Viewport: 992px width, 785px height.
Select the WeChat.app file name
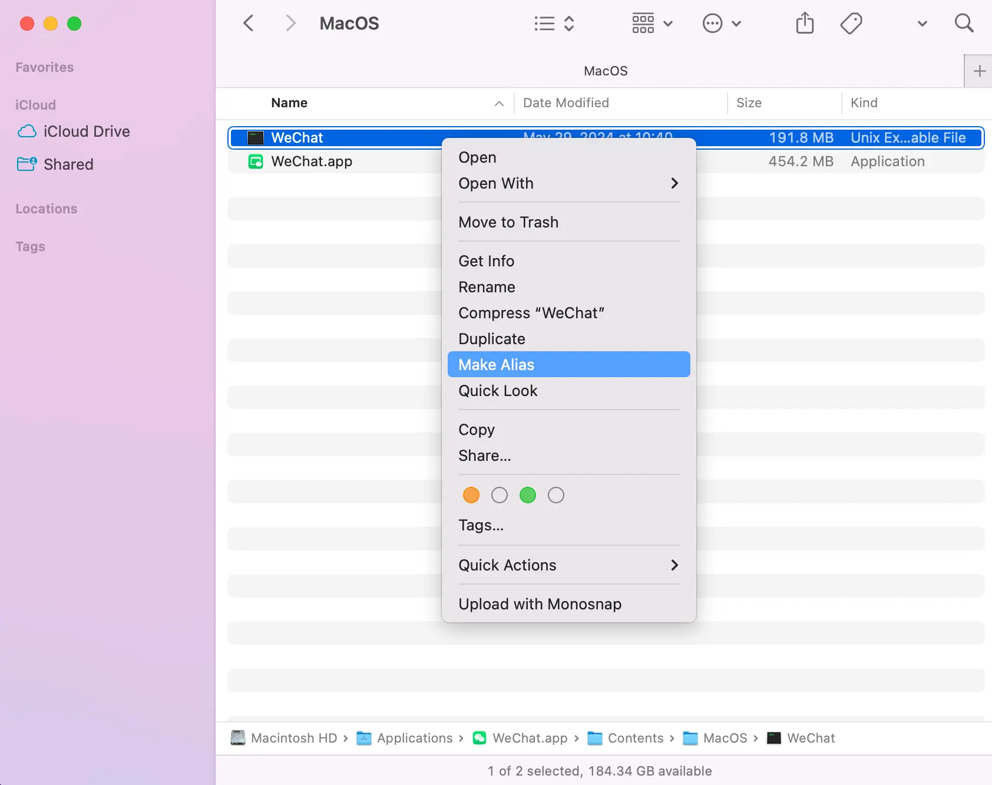(312, 161)
